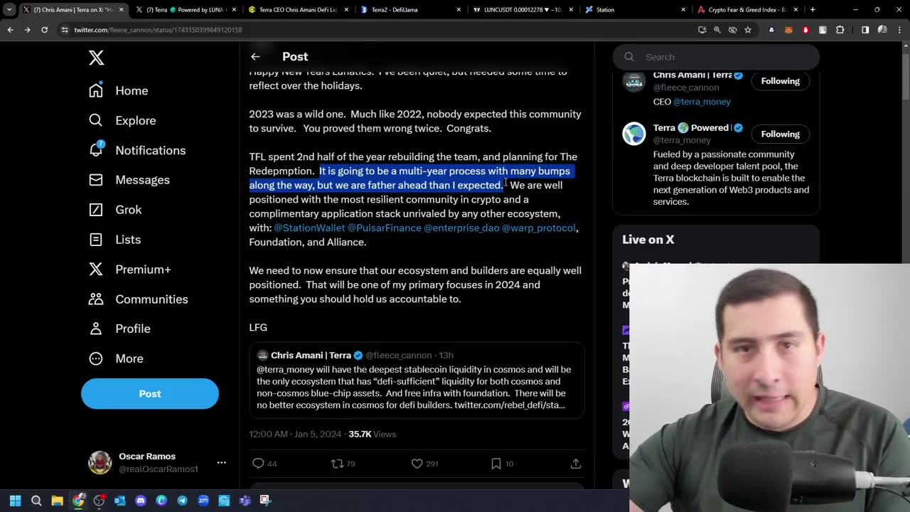
Task: Open a new browser tab
Action: click(x=813, y=10)
